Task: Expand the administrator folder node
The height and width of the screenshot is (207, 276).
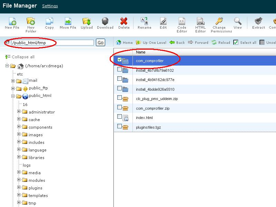Action: [19, 111]
